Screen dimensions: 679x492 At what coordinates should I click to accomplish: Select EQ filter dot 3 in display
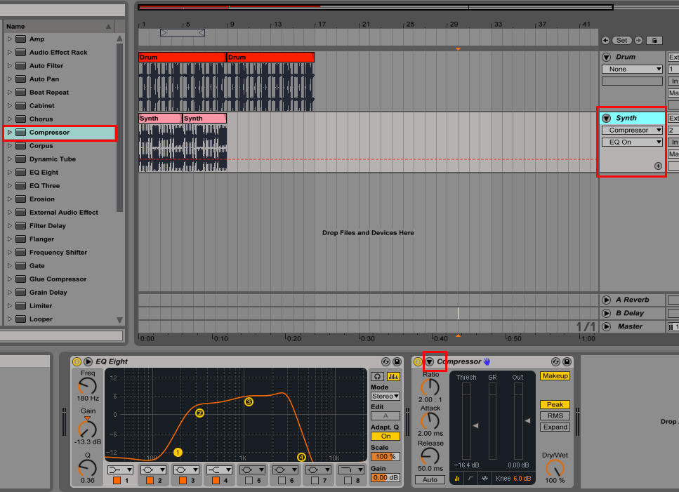point(249,402)
